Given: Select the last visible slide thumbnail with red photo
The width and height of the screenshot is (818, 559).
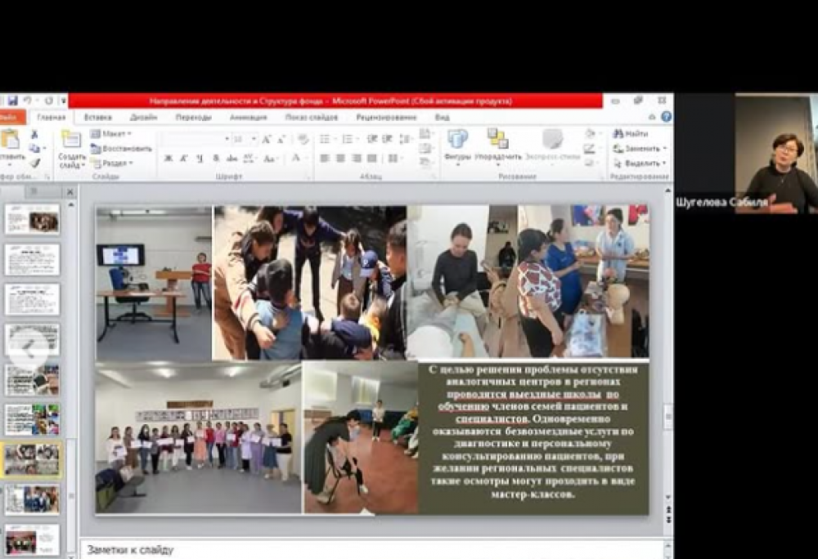Looking at the screenshot, I should click(32, 539).
